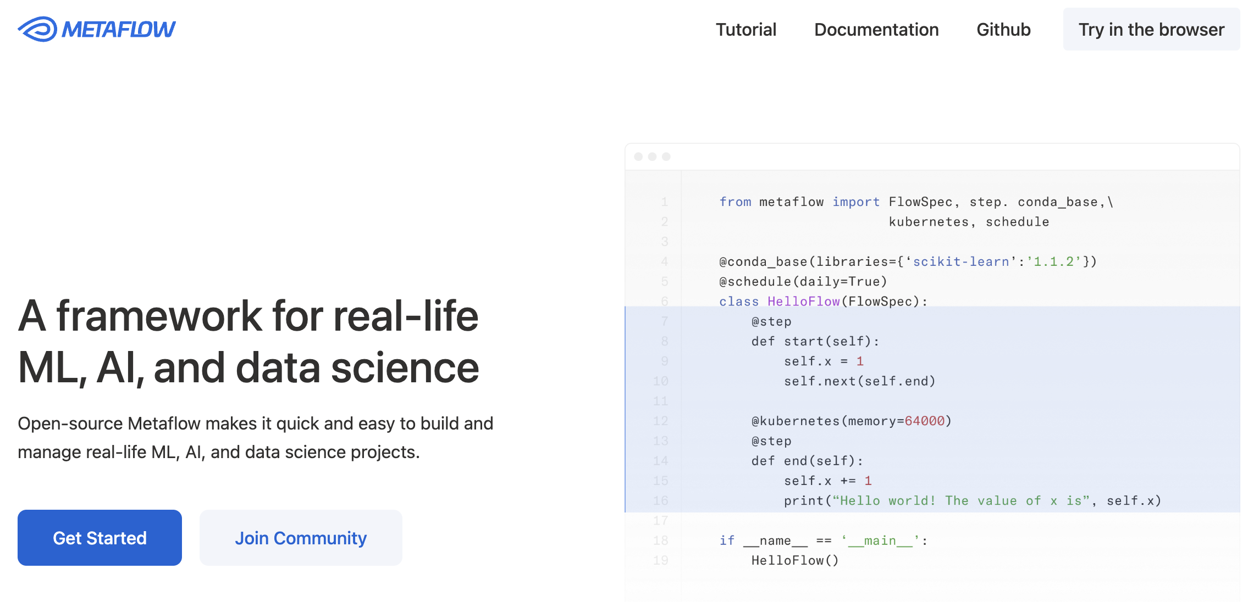1259x602 pixels.
Task: Click line number 19 in the code gutter
Action: click(x=661, y=560)
